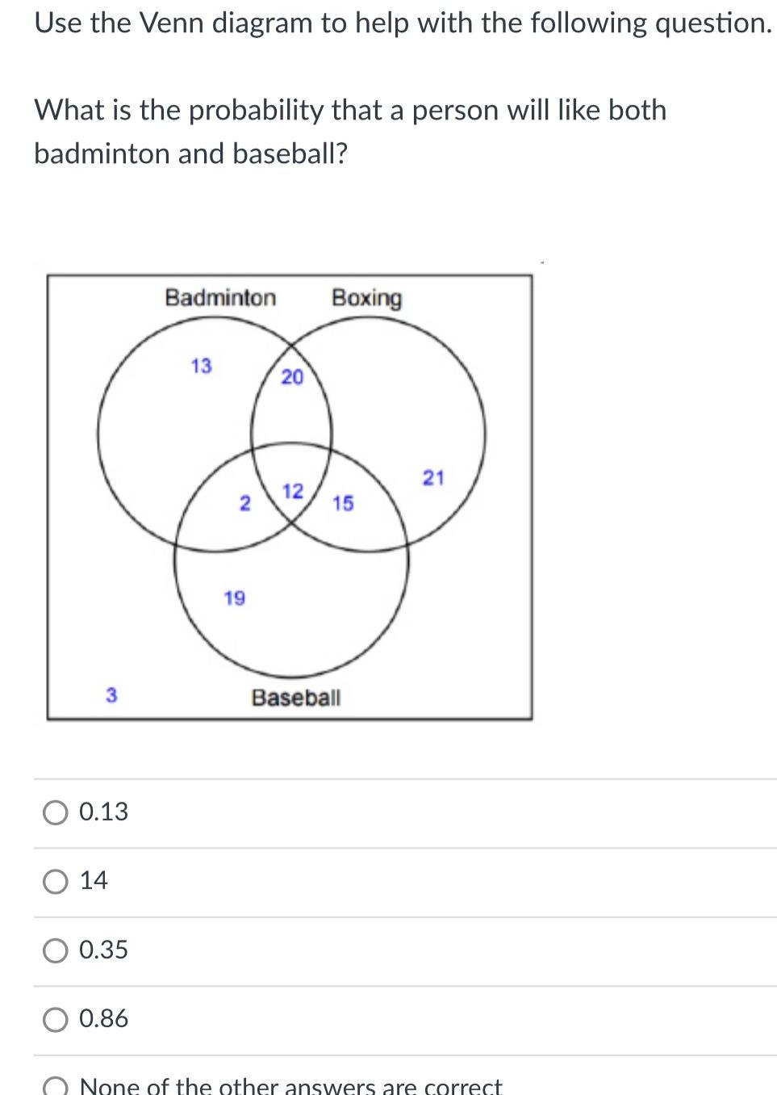Select the question text about probability
Image resolution: width=777 pixels, height=1095 pixels.
(x=350, y=131)
